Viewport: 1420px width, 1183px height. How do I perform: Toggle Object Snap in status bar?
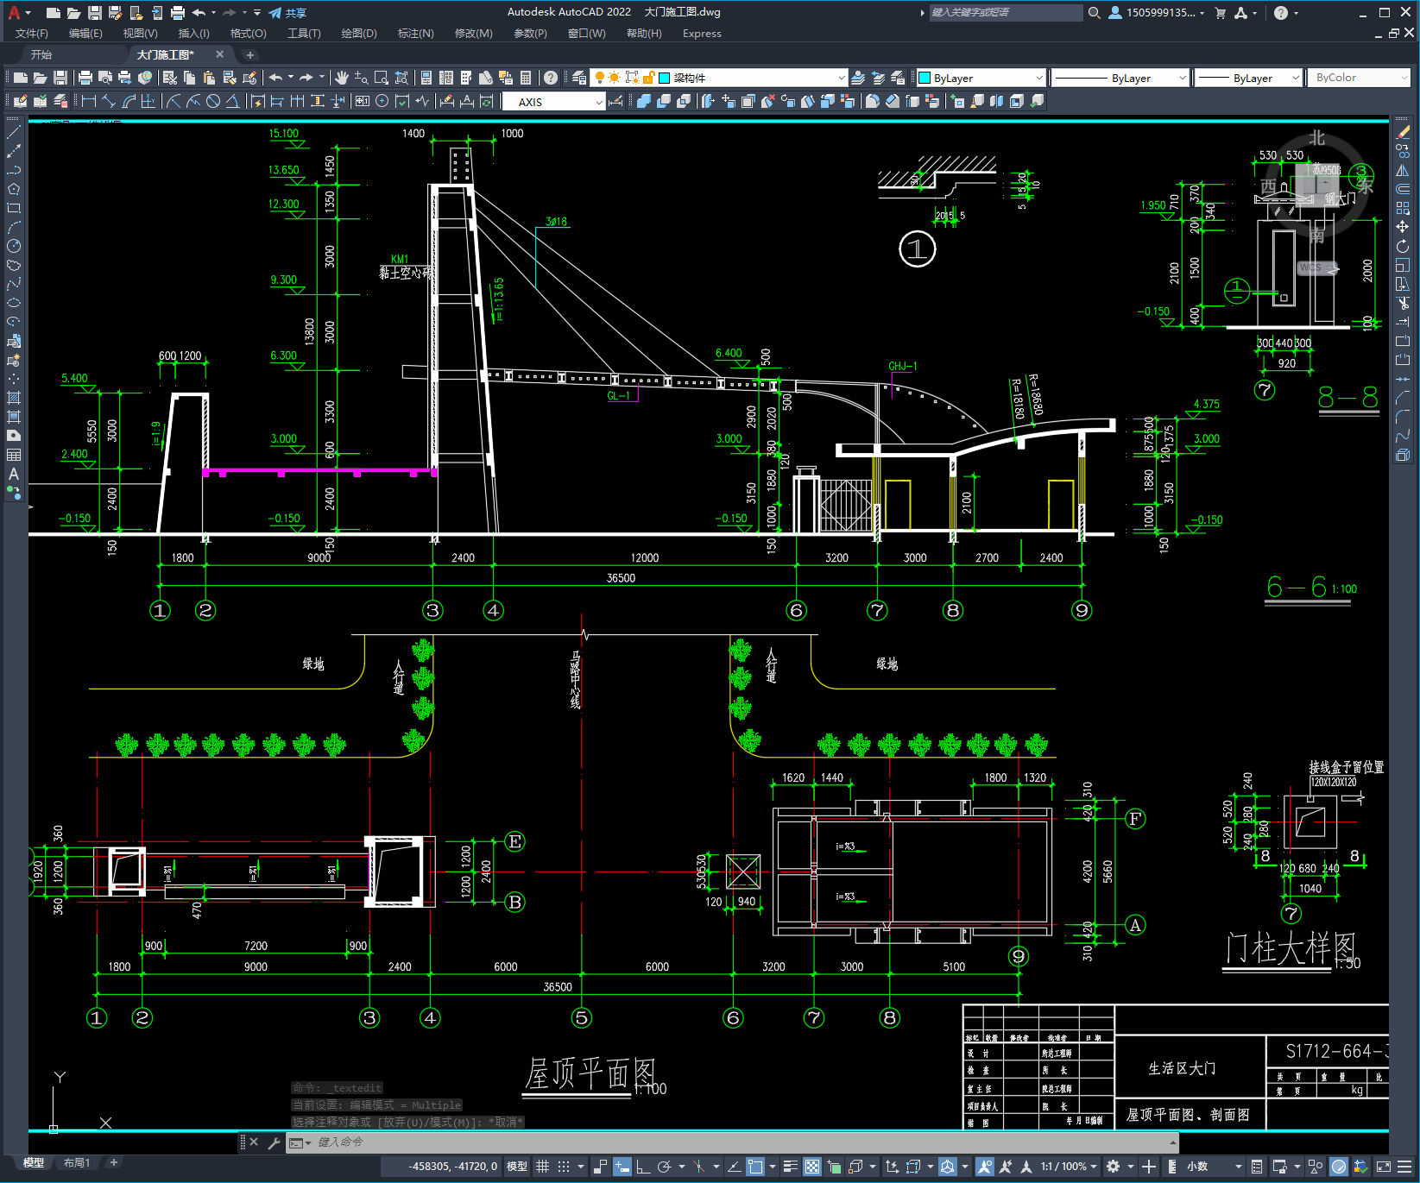coord(755,1167)
